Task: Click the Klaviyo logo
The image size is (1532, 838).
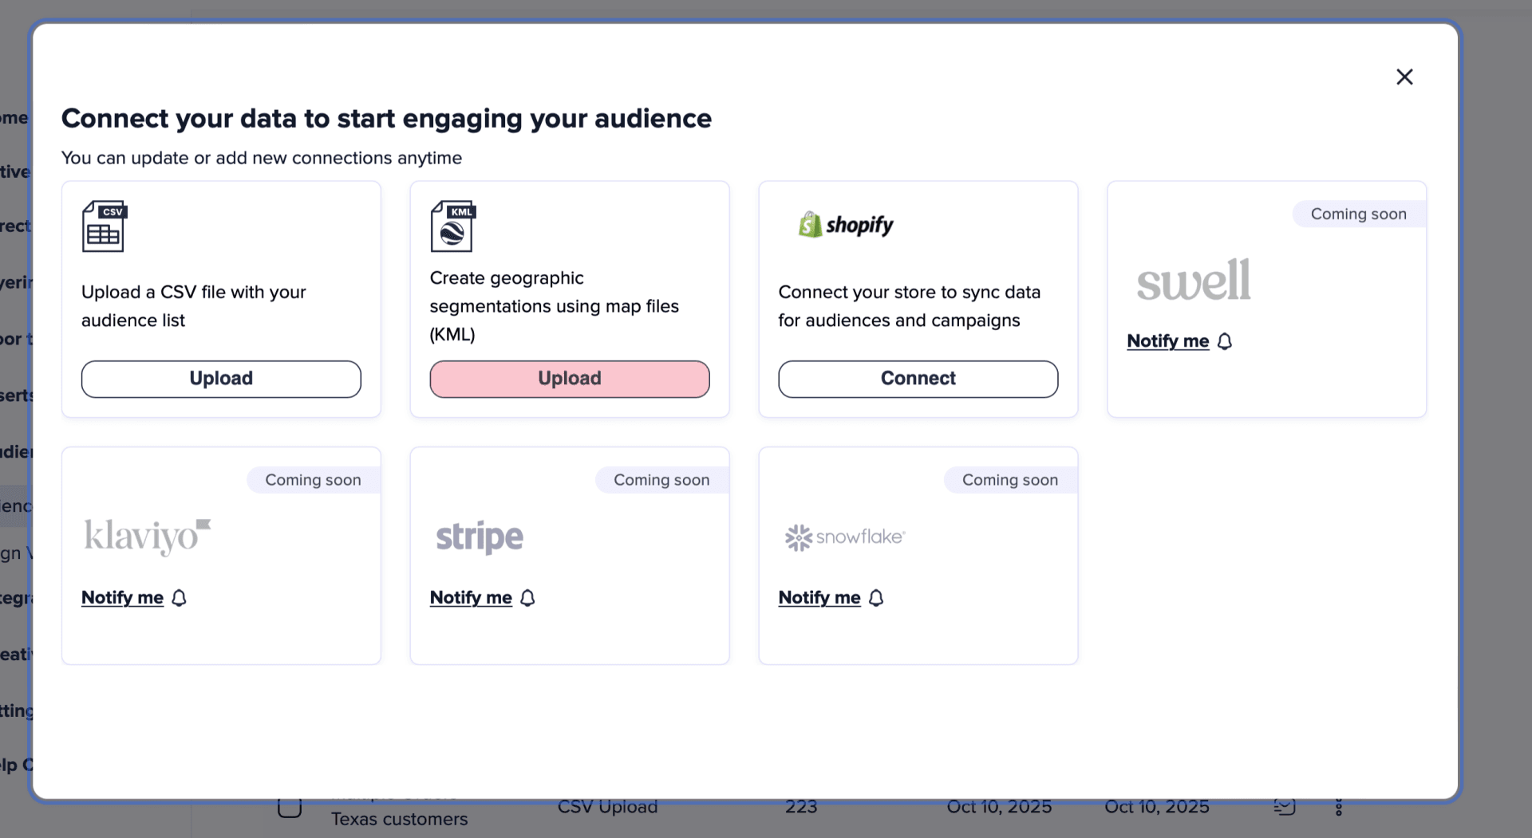Action: 148,537
